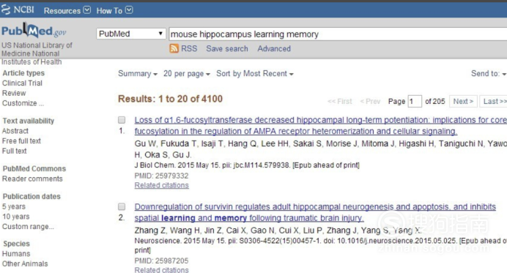507x273 pixels.
Task: Filter publication dates to 10 years
Action: (15, 217)
